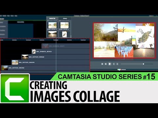Click the previous marker left-chevron button
The width and height of the screenshot is (158, 118).
pos(114,64)
